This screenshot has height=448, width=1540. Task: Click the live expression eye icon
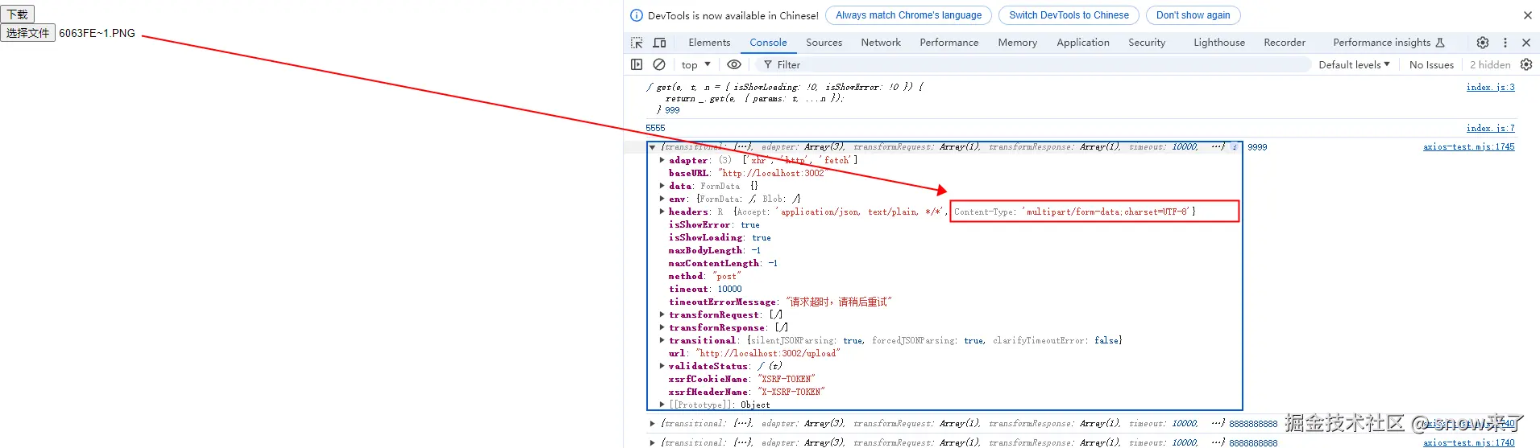pyautogui.click(x=733, y=64)
